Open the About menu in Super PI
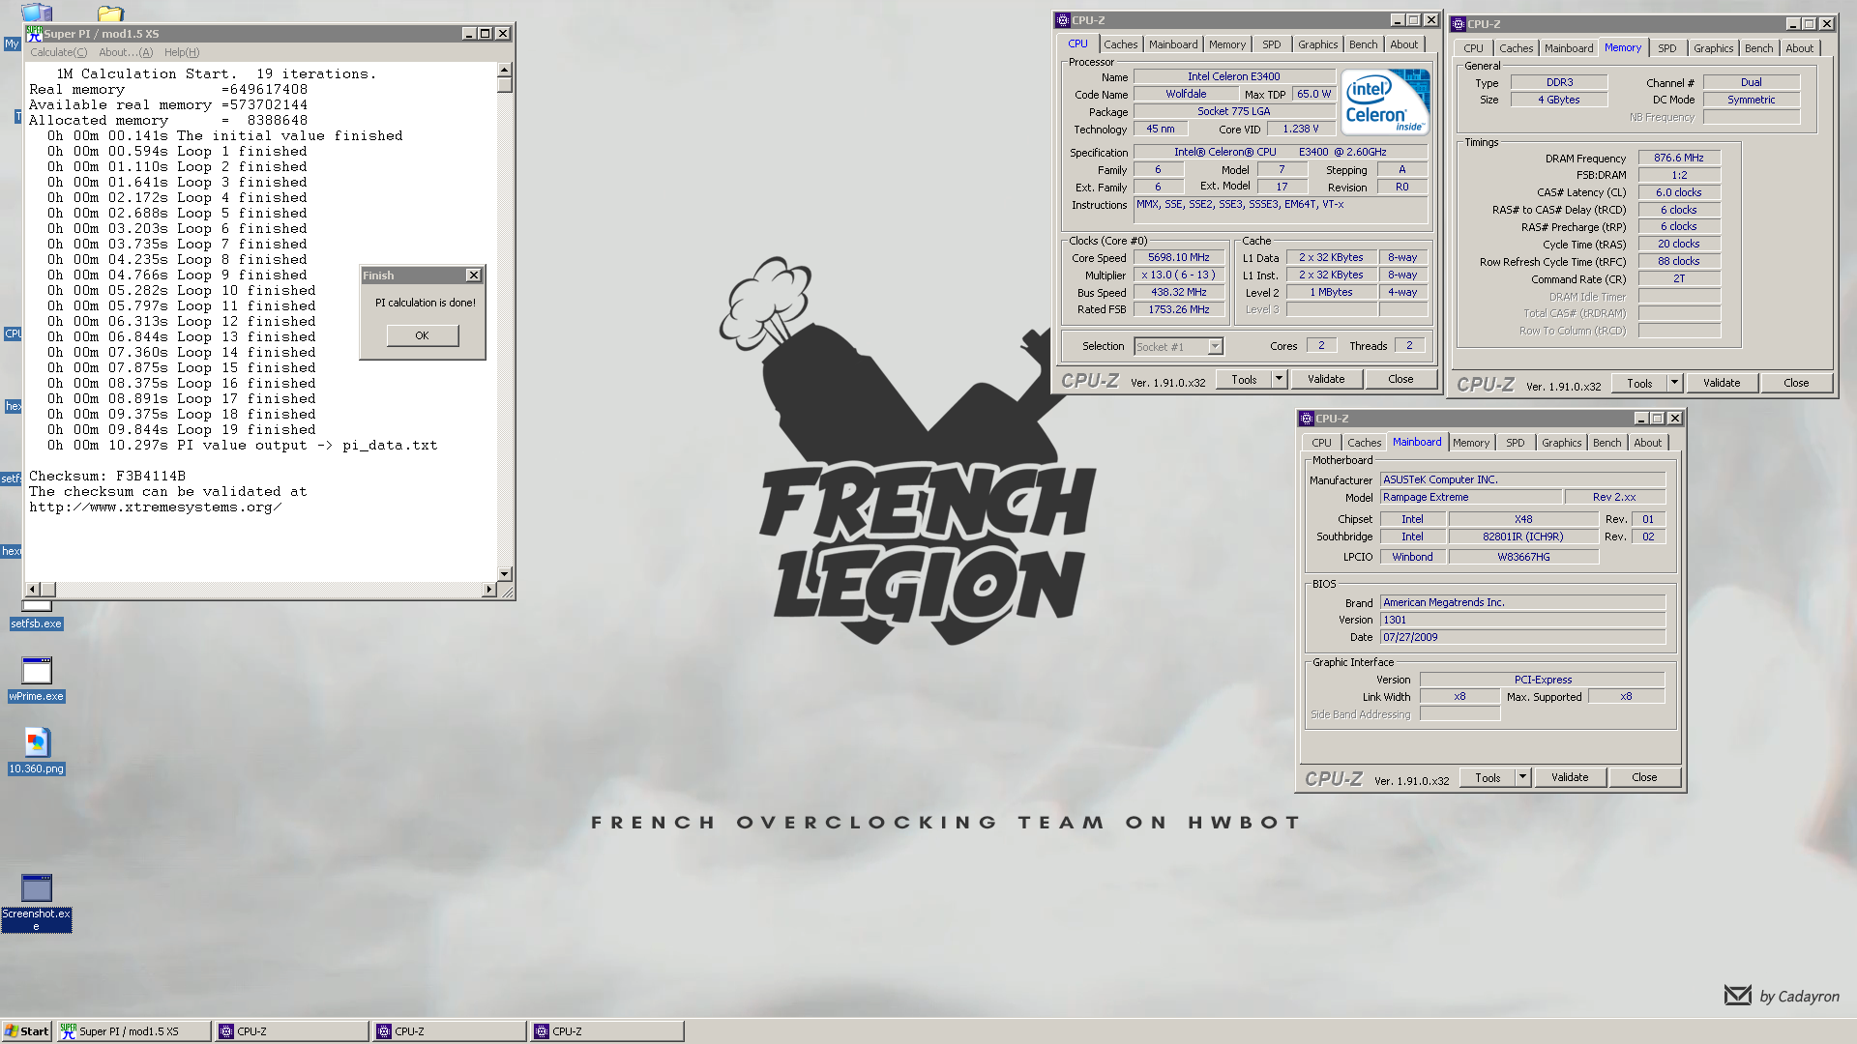Screen dimensions: 1857x1044 (126, 52)
